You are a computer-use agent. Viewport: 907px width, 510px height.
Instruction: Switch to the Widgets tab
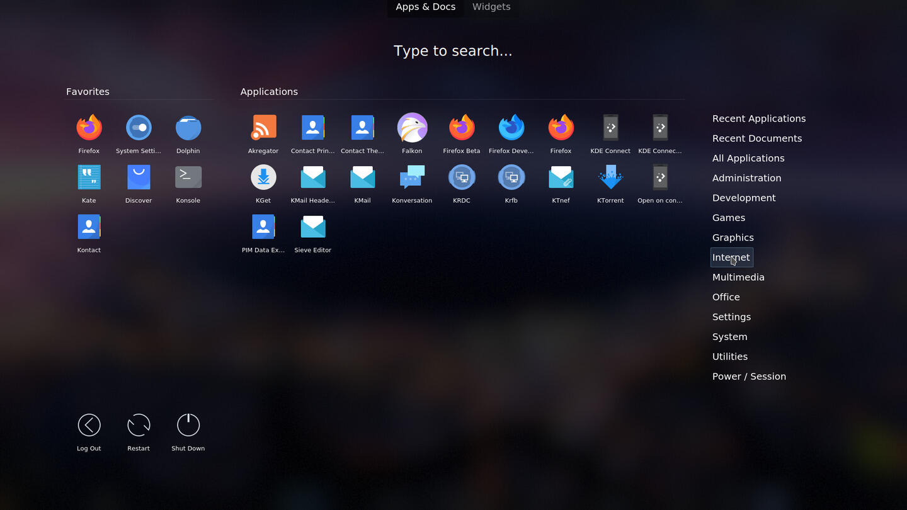[491, 7]
